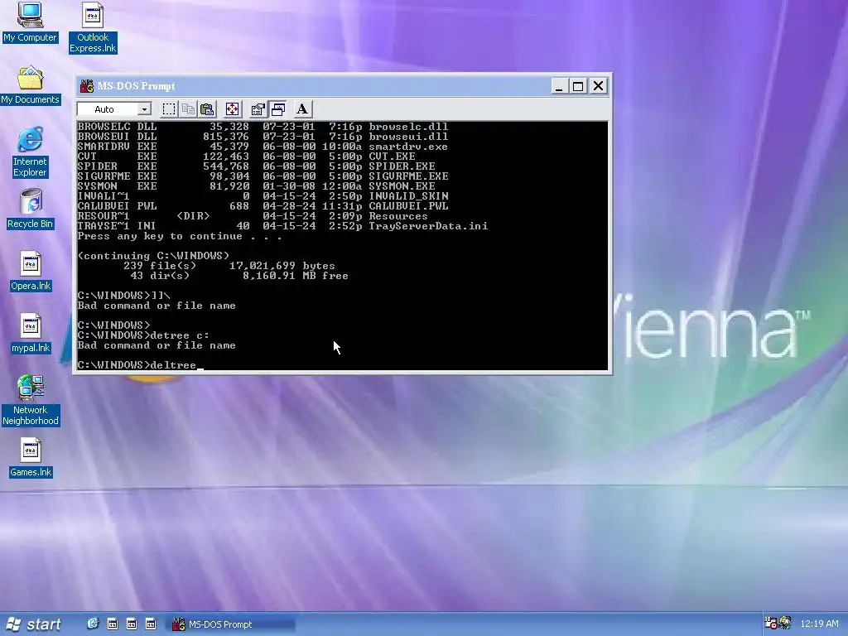Screen dimensions: 848x636
Task: Click the TrayServerData.ini filename in the listing
Action: pos(428,226)
